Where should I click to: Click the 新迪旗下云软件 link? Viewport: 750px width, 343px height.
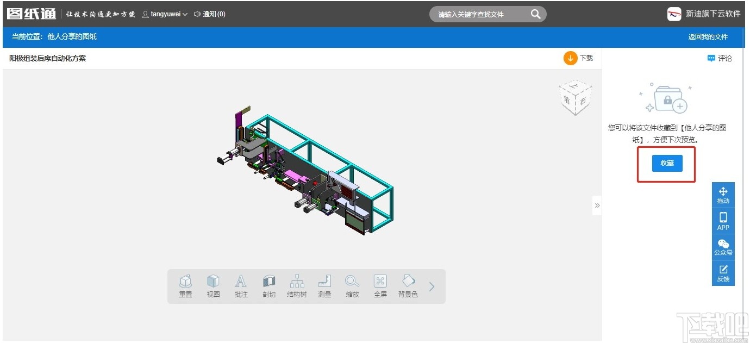[704, 14]
